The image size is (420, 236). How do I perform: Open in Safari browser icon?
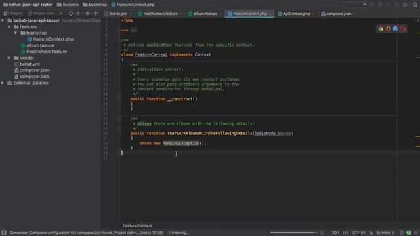pos(395,29)
